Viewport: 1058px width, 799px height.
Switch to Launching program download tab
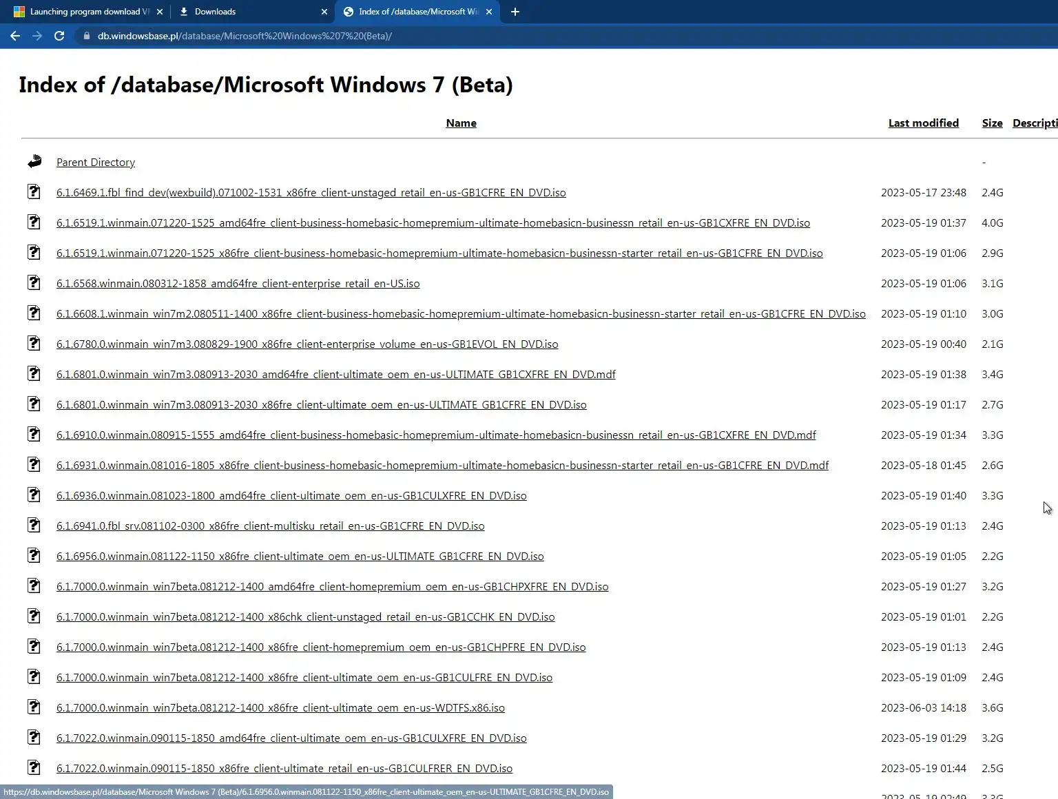(88, 12)
